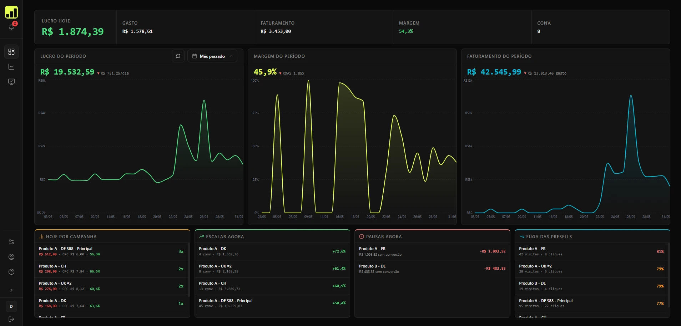This screenshot has width=681, height=326.
Task: Click the ROAS 1.85x label
Action: click(x=294, y=73)
